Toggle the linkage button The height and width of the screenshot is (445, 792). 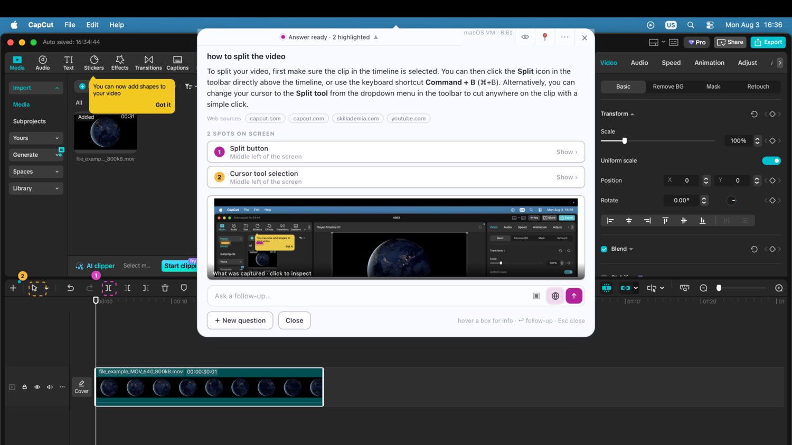(625, 288)
